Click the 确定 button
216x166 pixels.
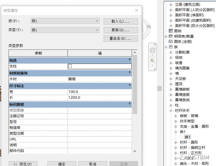pos(62,164)
